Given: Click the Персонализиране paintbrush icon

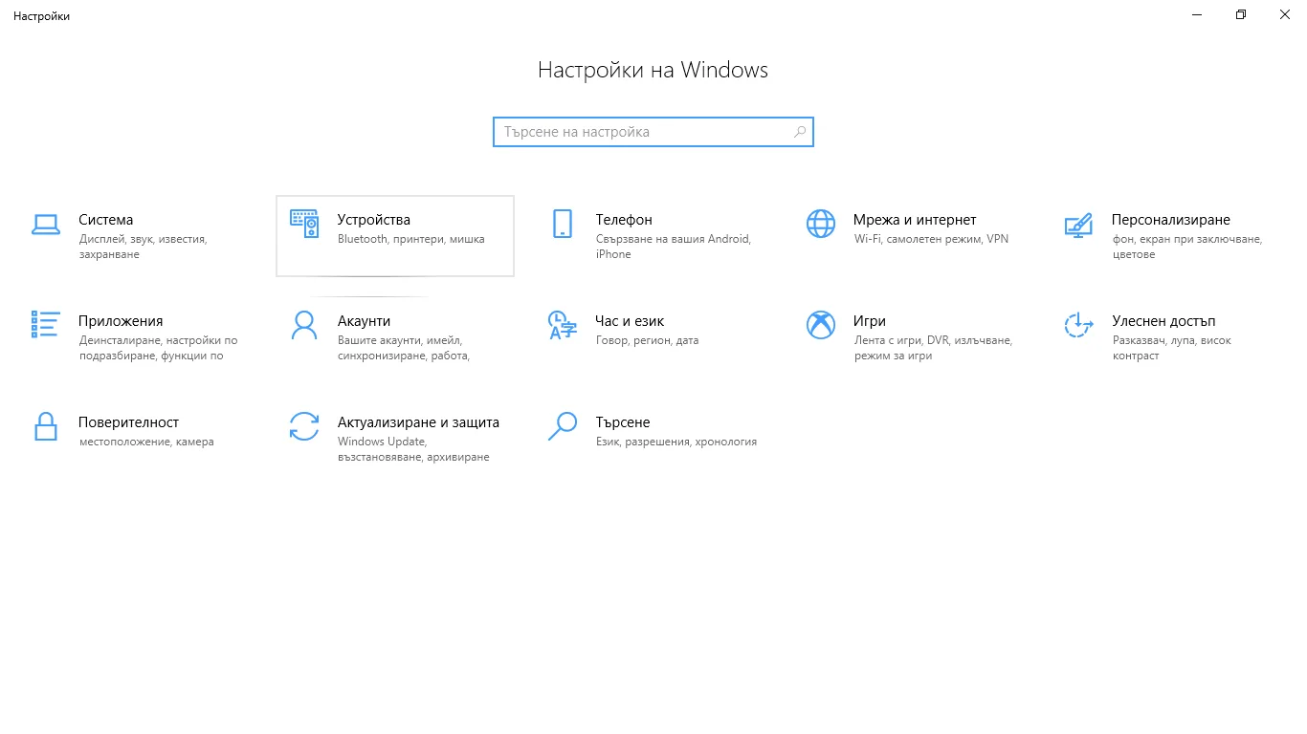Looking at the screenshot, I should (x=1078, y=225).
